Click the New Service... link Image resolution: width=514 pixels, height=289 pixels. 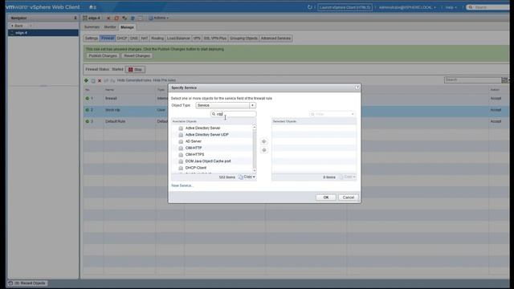tap(182, 185)
